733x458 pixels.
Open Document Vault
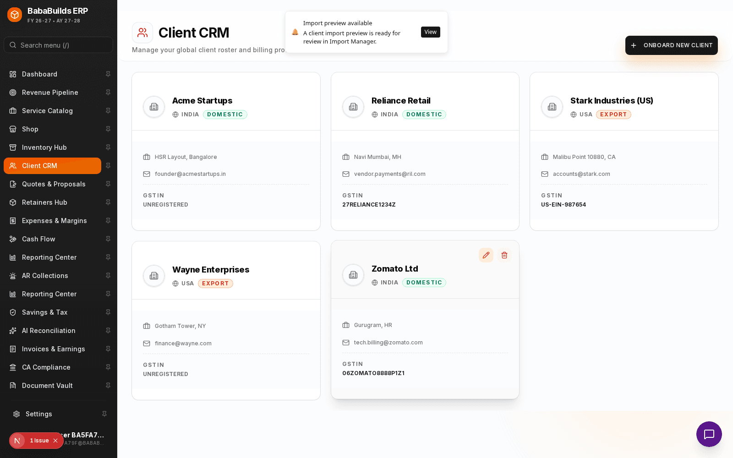tap(52, 386)
